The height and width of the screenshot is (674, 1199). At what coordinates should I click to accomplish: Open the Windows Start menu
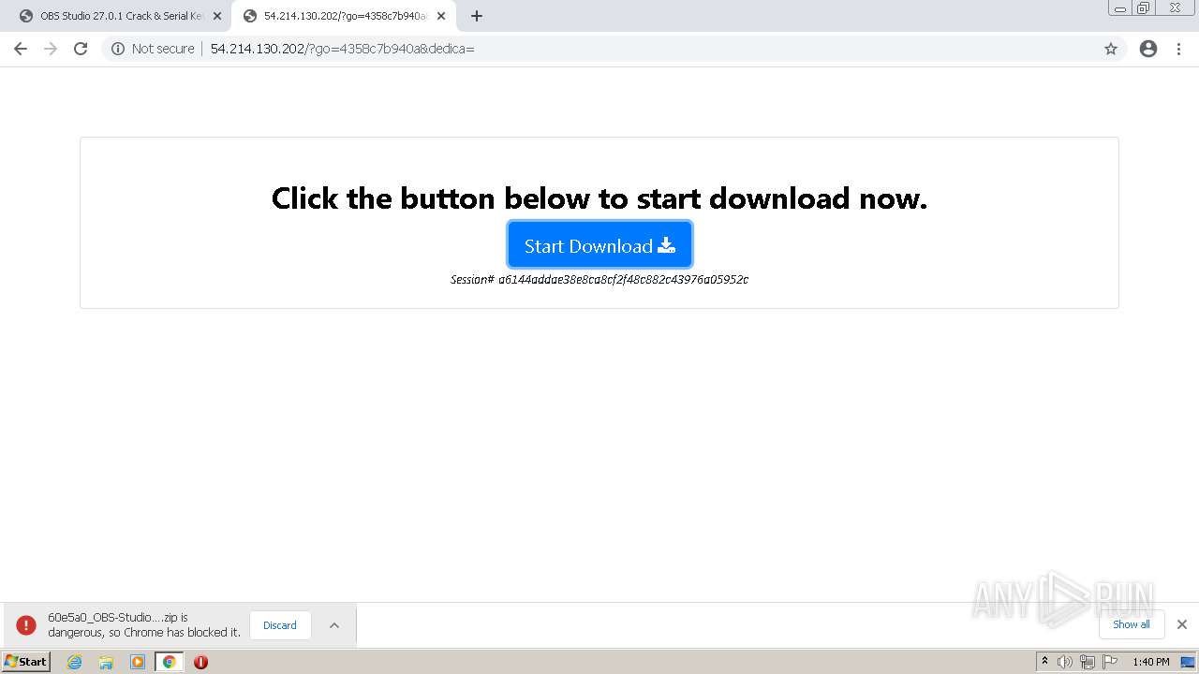(26, 661)
